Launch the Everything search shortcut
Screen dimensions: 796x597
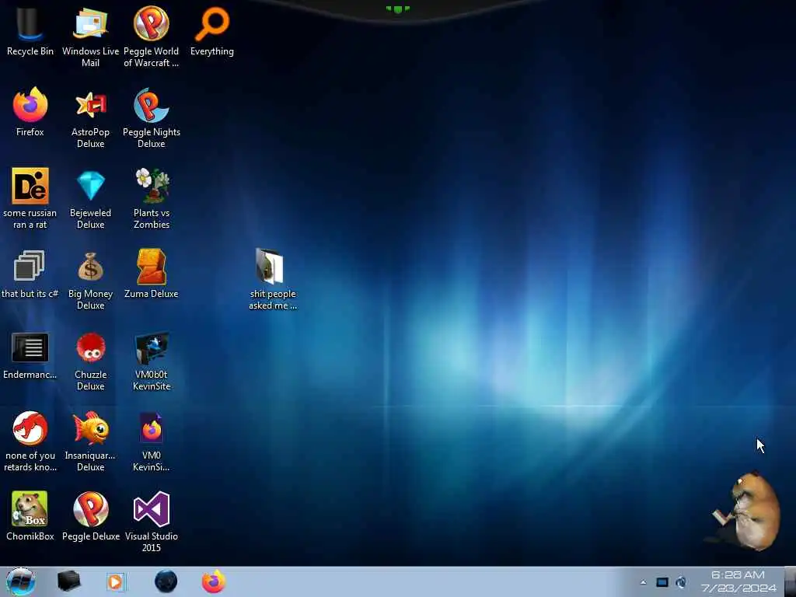pyautogui.click(x=212, y=30)
